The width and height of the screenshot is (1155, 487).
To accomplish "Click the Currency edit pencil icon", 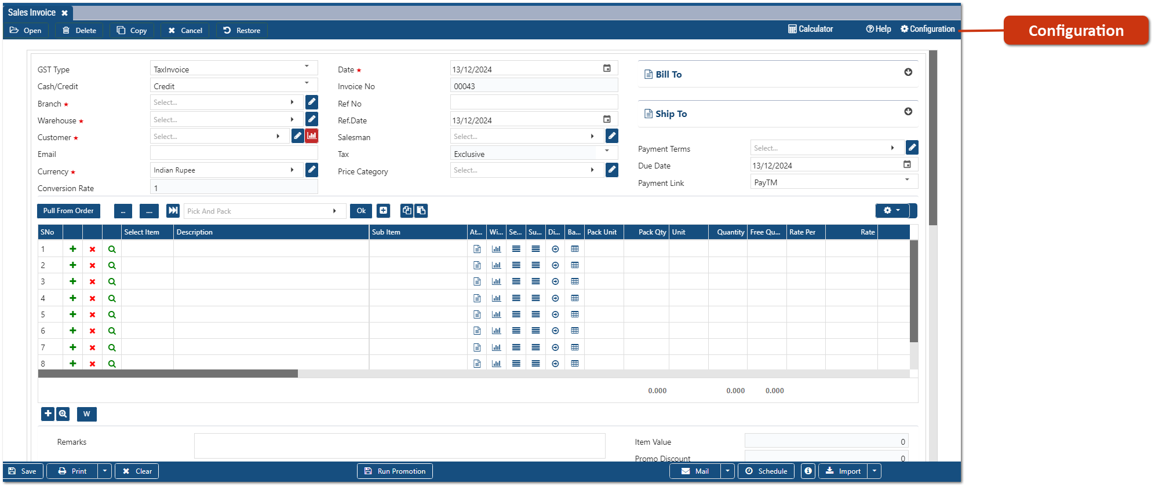I will (312, 170).
